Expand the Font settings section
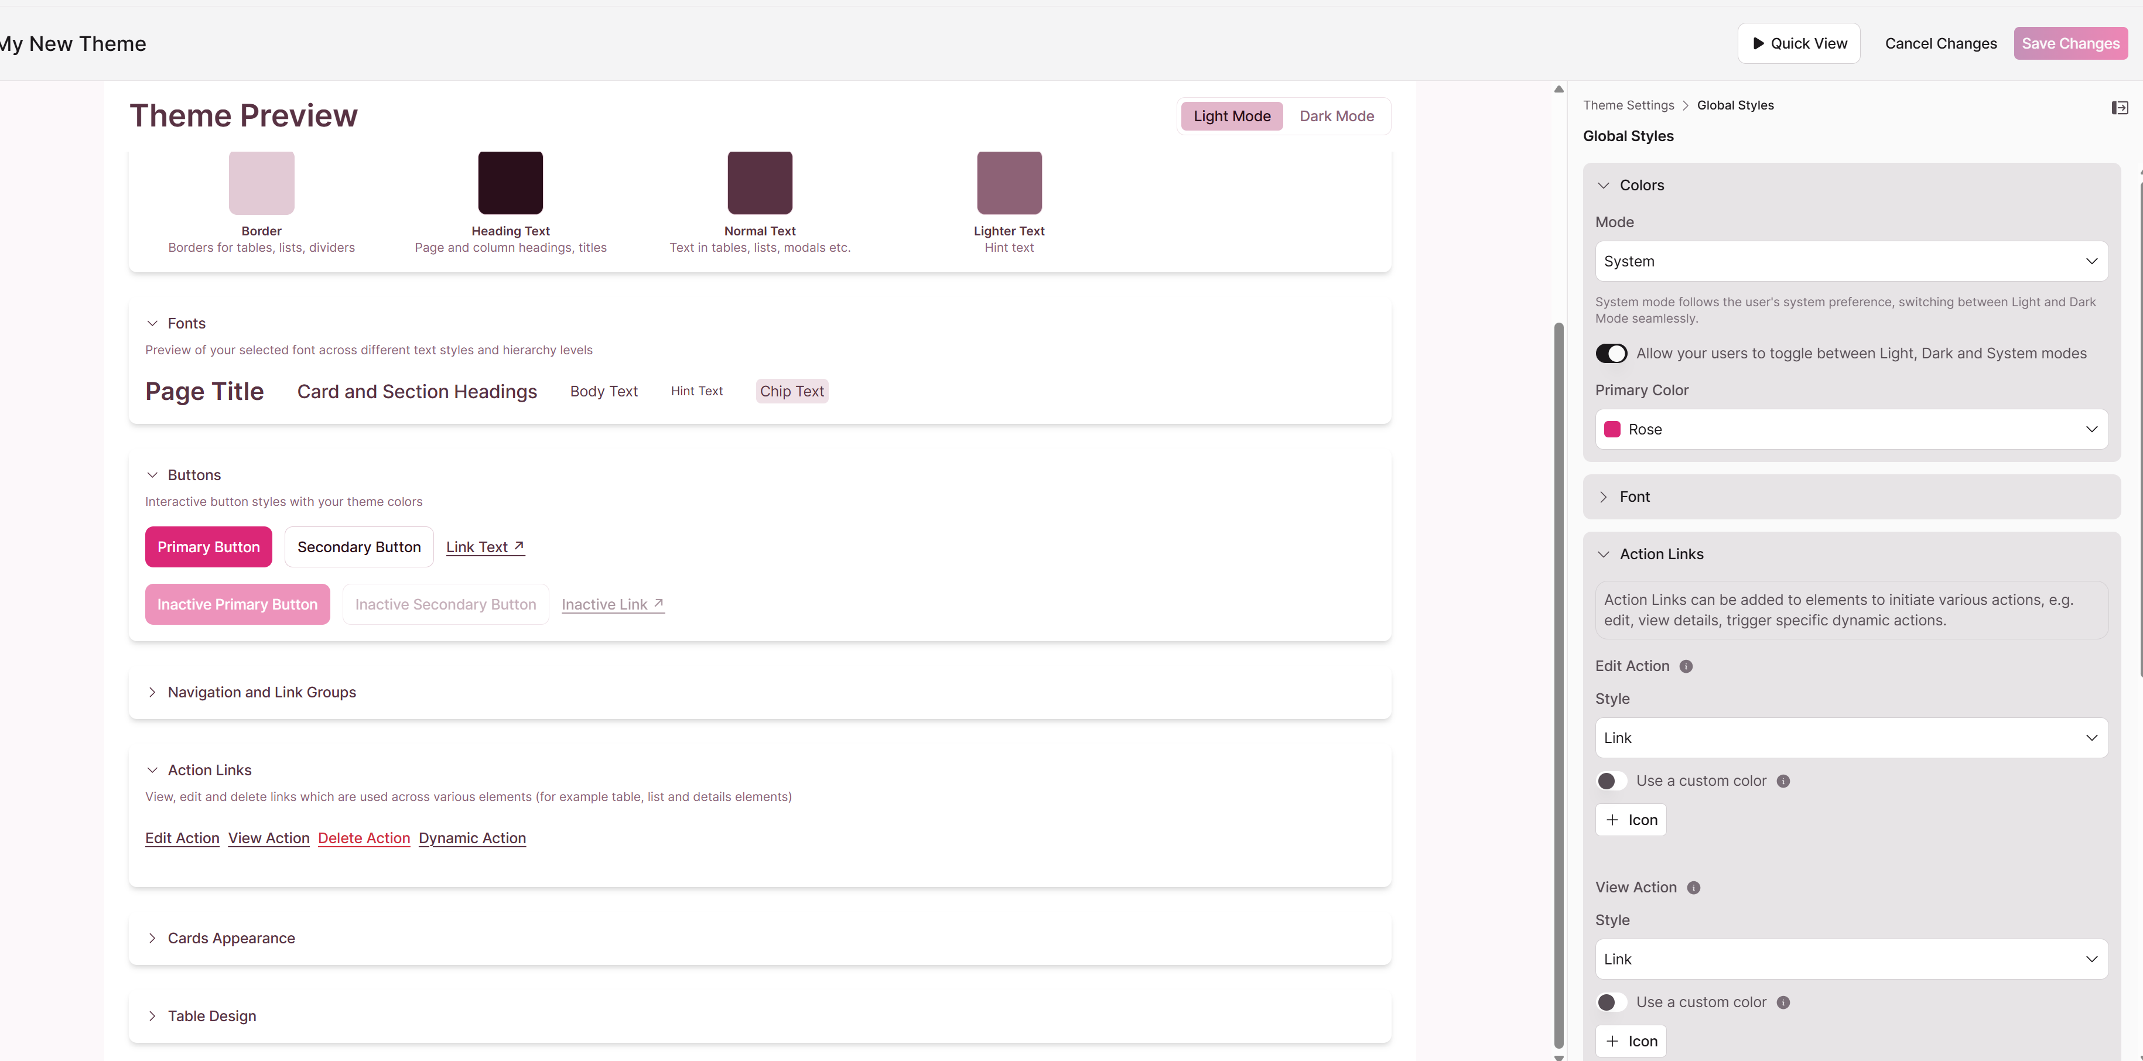This screenshot has width=2143, height=1061. tap(1634, 497)
